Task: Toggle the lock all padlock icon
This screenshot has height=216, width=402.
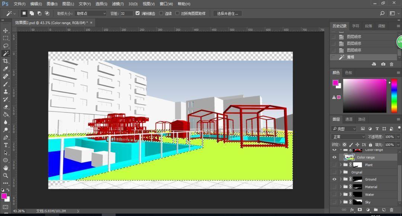Action: (x=370, y=144)
